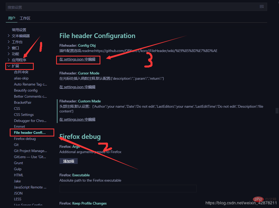Click the 添加项 button for Firefox Args
This screenshot has height=208, width=279.
(x=68, y=161)
